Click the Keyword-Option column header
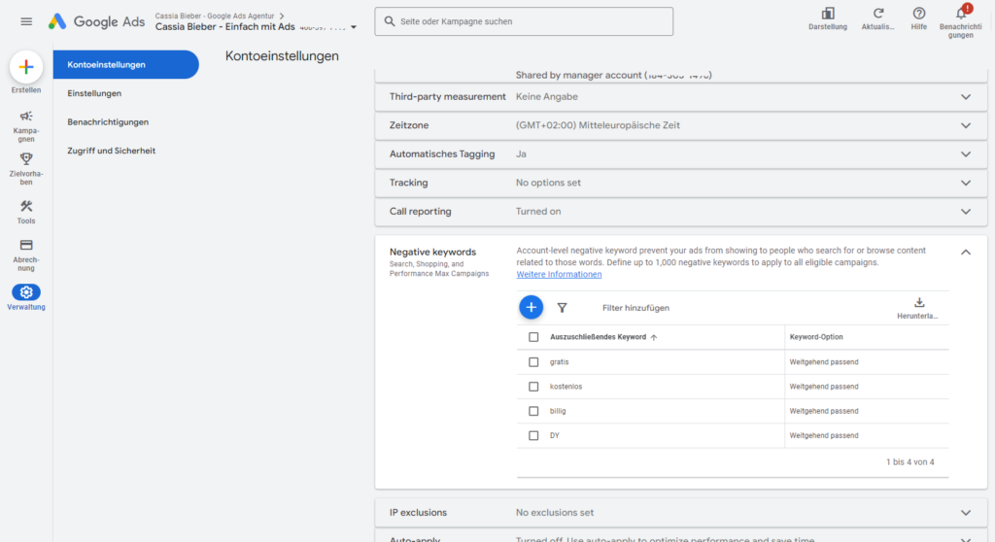The width and height of the screenshot is (995, 542). pyautogui.click(x=816, y=337)
